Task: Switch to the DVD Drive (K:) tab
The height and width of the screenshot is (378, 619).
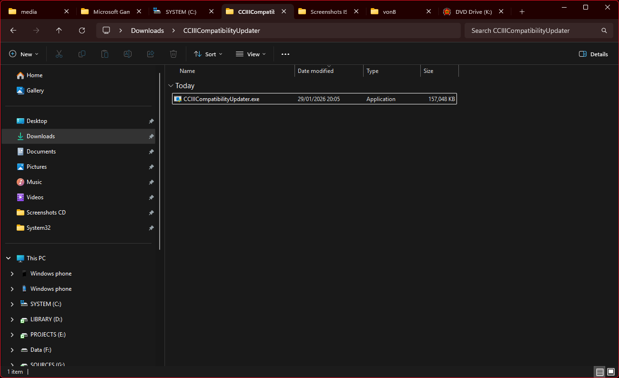Action: [473, 12]
